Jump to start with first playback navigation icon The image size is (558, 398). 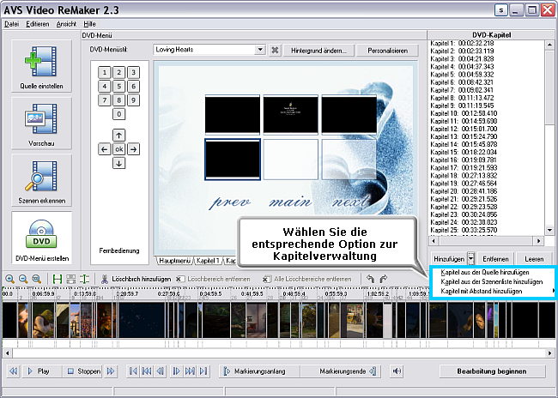pos(133,371)
